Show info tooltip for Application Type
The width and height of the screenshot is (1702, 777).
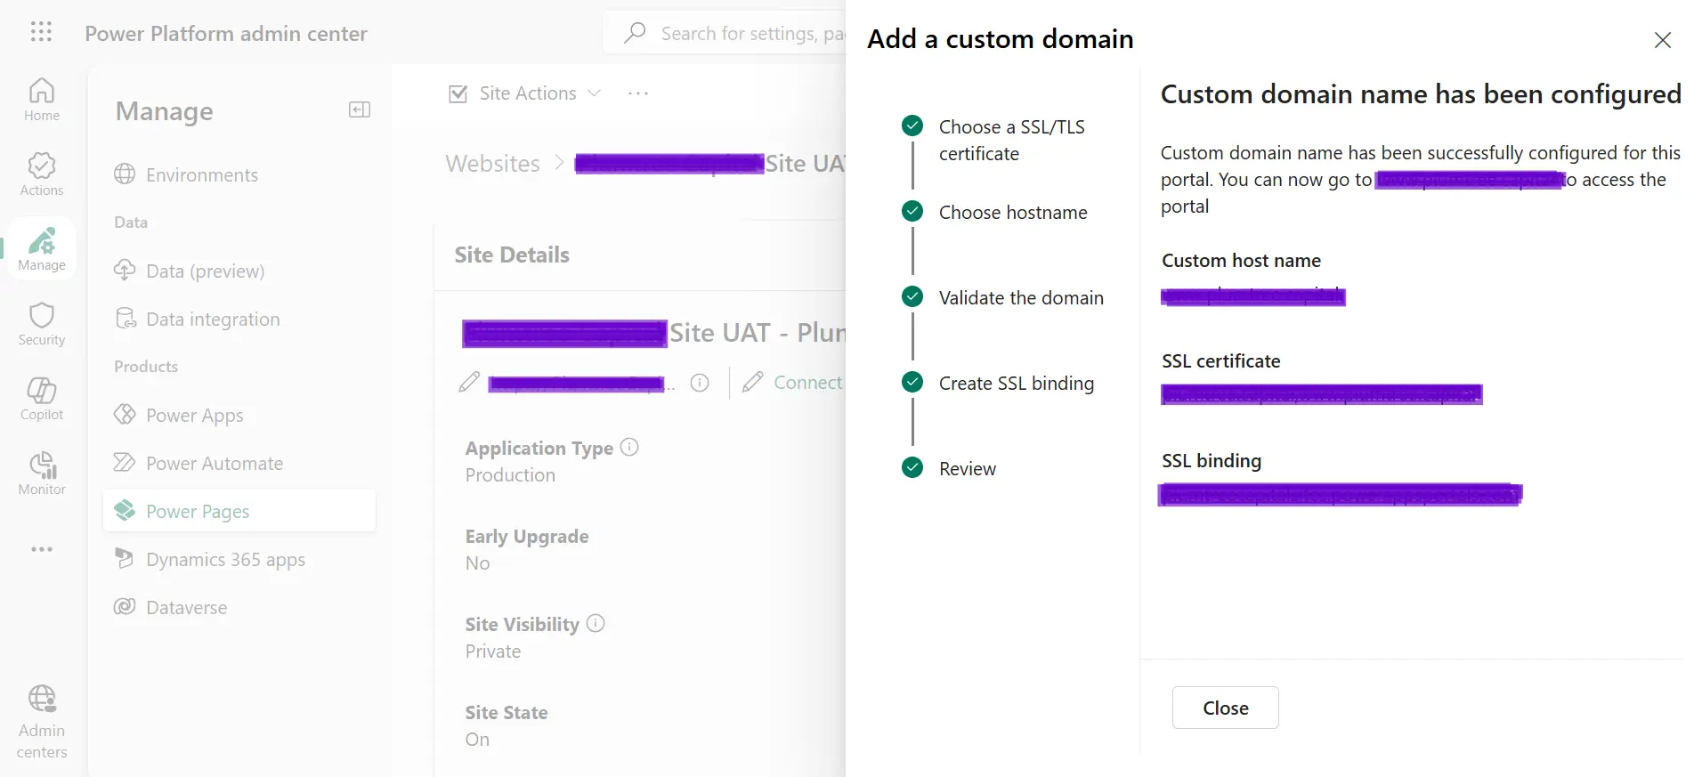(x=629, y=448)
